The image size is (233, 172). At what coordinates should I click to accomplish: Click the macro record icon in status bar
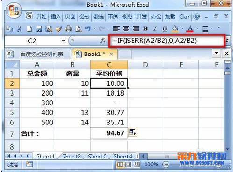29,164
